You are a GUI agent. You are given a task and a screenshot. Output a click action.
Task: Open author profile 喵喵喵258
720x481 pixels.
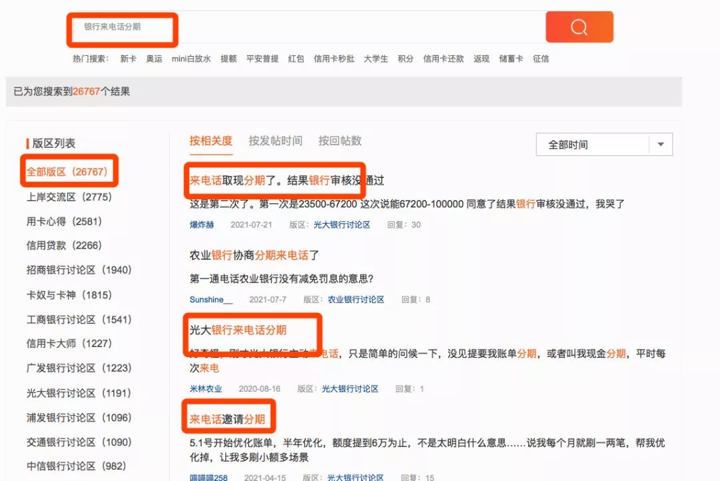[x=209, y=477]
